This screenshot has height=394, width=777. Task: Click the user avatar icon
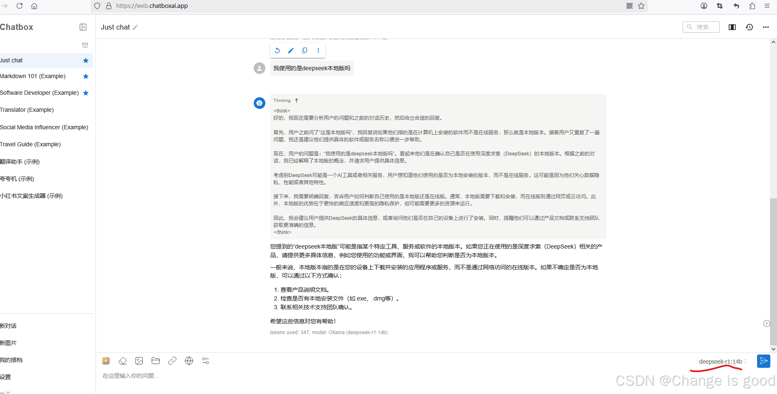tap(260, 68)
